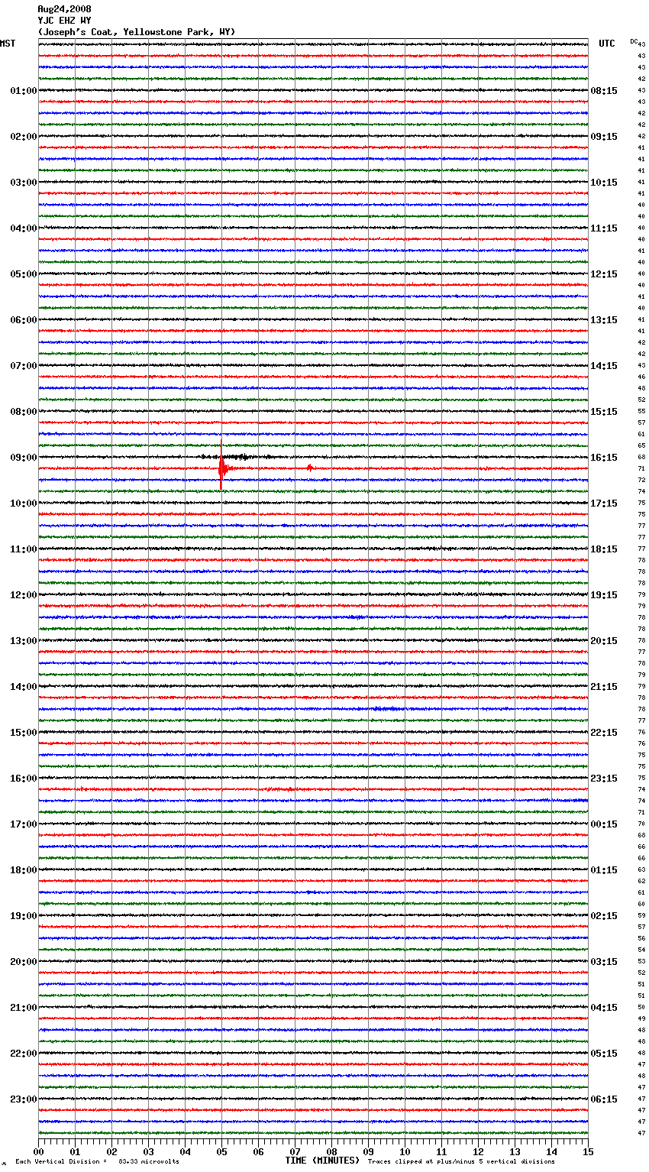649x1172 pixels.
Task: Click the small red burst after minute 07
Action: tap(309, 468)
